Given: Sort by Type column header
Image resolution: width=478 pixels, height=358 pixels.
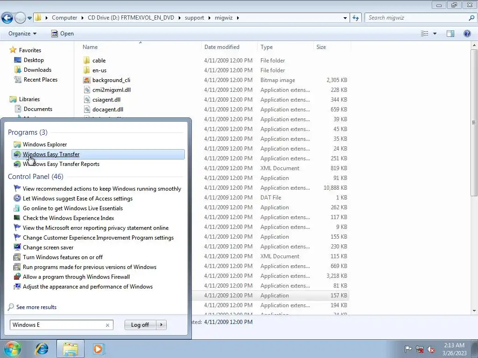Looking at the screenshot, I should pyautogui.click(x=267, y=47).
